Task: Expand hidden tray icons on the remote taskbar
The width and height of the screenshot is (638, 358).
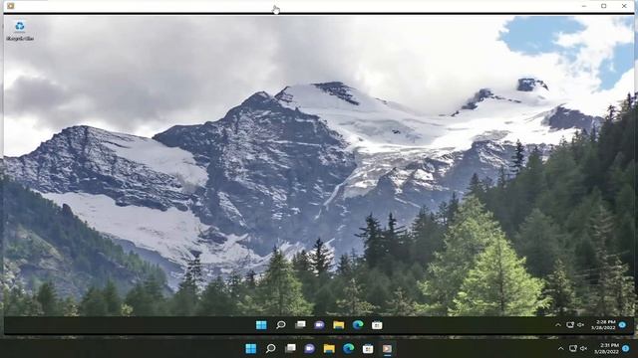Action: (558, 325)
